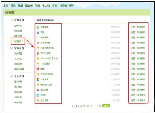Open the 说说 tab

click(38, 6)
